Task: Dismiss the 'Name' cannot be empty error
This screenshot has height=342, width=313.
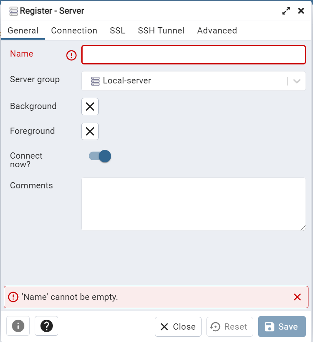Action: [x=297, y=297]
